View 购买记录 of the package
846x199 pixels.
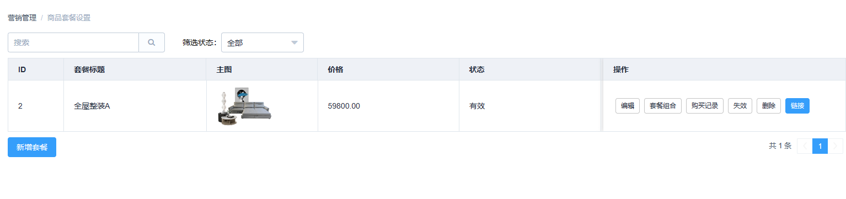705,106
